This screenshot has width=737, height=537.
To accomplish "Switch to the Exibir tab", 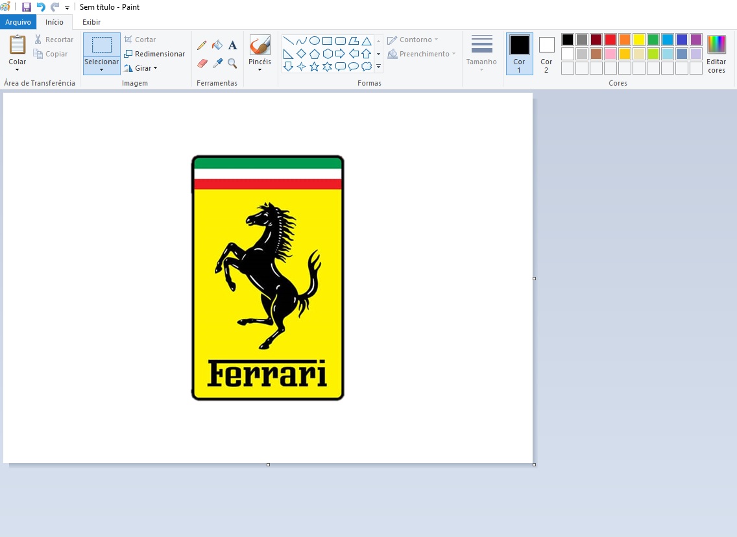I will [91, 22].
